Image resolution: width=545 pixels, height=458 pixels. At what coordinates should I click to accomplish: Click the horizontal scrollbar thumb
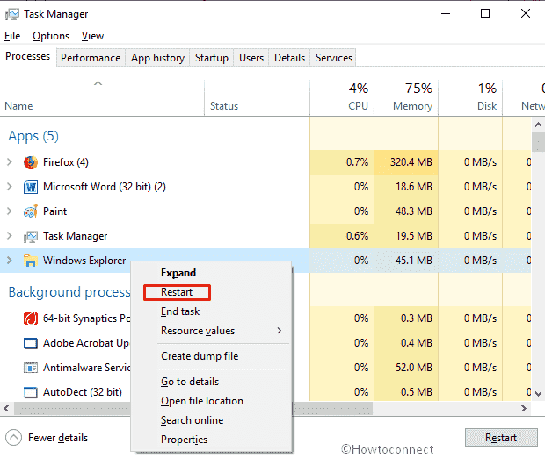point(193,408)
